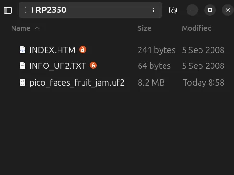234x175 pixels.
Task: Click the ascending sort arrow next to Name
Action: 37,28
